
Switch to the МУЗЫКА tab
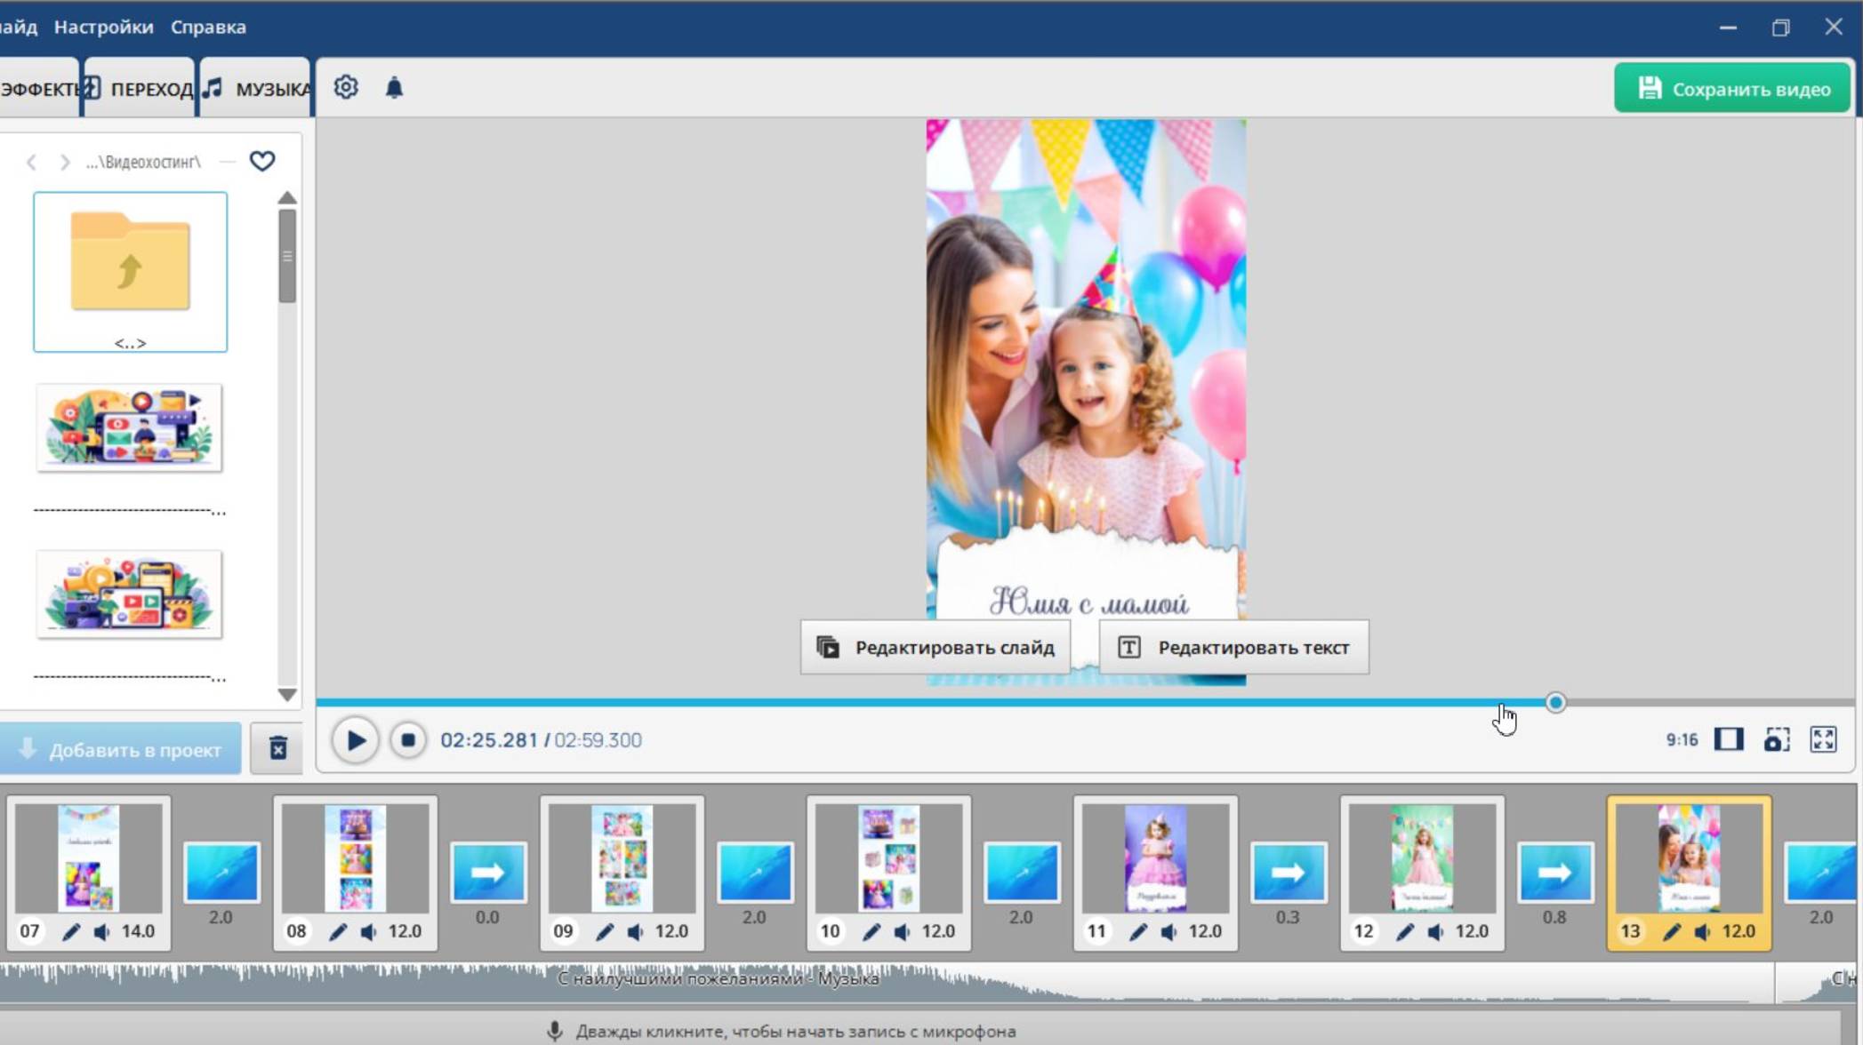258,86
